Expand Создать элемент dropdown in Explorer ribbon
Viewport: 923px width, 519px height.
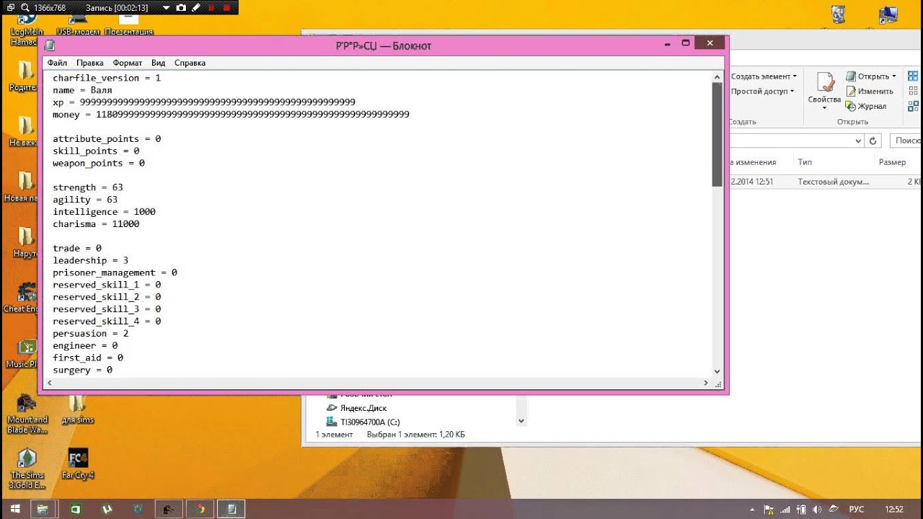(764, 76)
